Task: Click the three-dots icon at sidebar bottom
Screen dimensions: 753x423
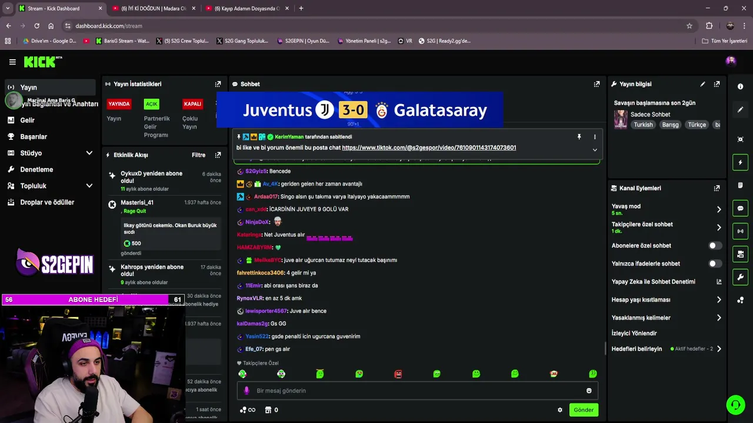Action: pos(740,300)
